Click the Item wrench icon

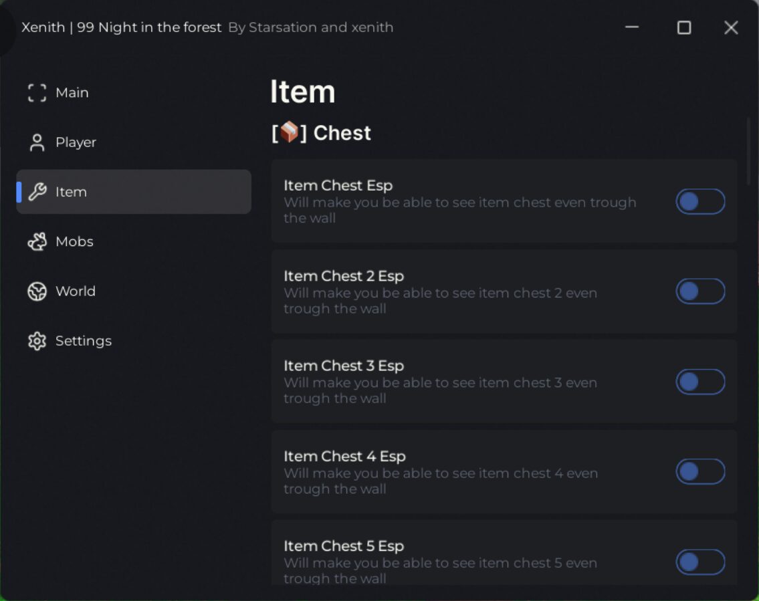point(37,192)
